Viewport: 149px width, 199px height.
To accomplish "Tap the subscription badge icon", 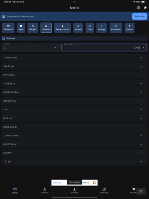I will point(4,17).
